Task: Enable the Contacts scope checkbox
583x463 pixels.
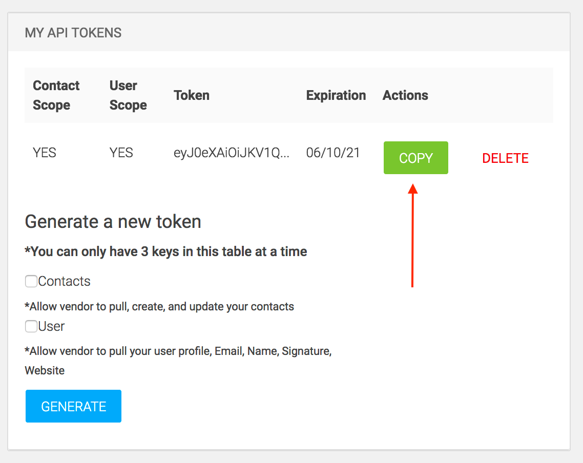Action: point(31,281)
